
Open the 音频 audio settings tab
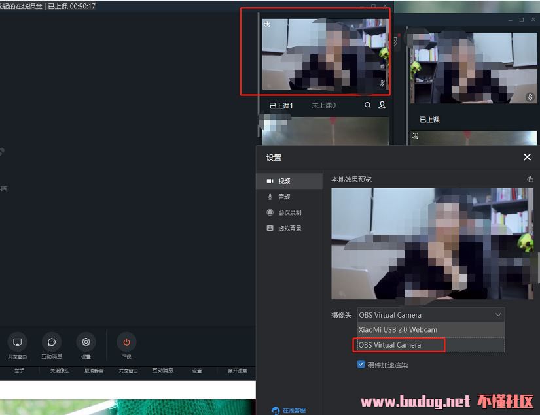(283, 197)
